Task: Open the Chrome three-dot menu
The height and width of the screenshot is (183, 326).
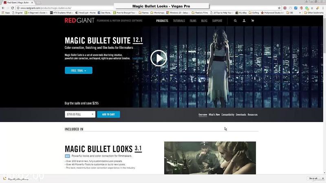Action: pos(323,8)
